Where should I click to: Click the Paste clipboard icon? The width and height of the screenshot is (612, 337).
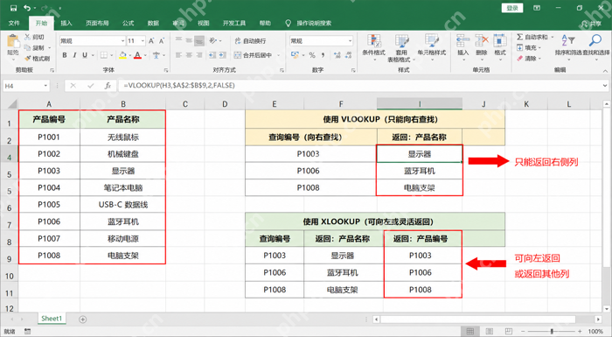(x=13, y=42)
